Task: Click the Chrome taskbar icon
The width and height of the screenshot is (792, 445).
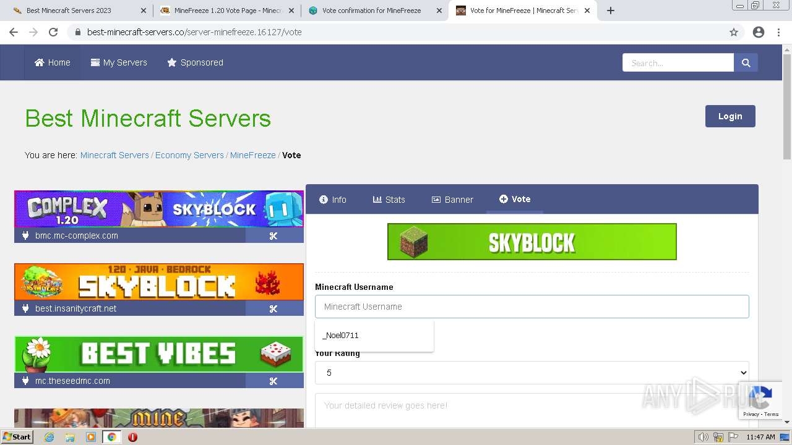Action: click(111, 437)
